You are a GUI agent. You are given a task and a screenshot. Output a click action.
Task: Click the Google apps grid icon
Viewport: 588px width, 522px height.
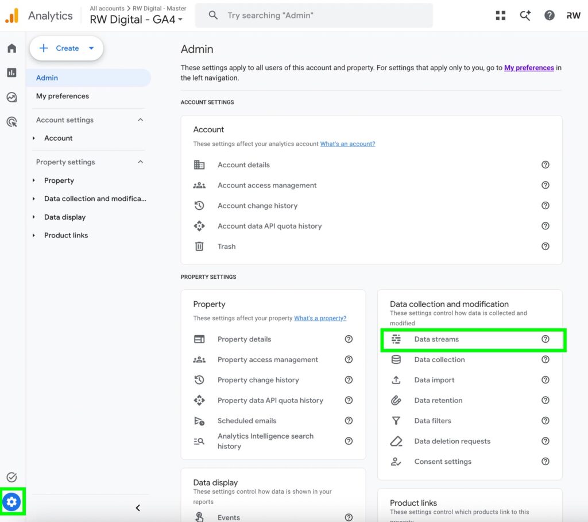pos(500,16)
